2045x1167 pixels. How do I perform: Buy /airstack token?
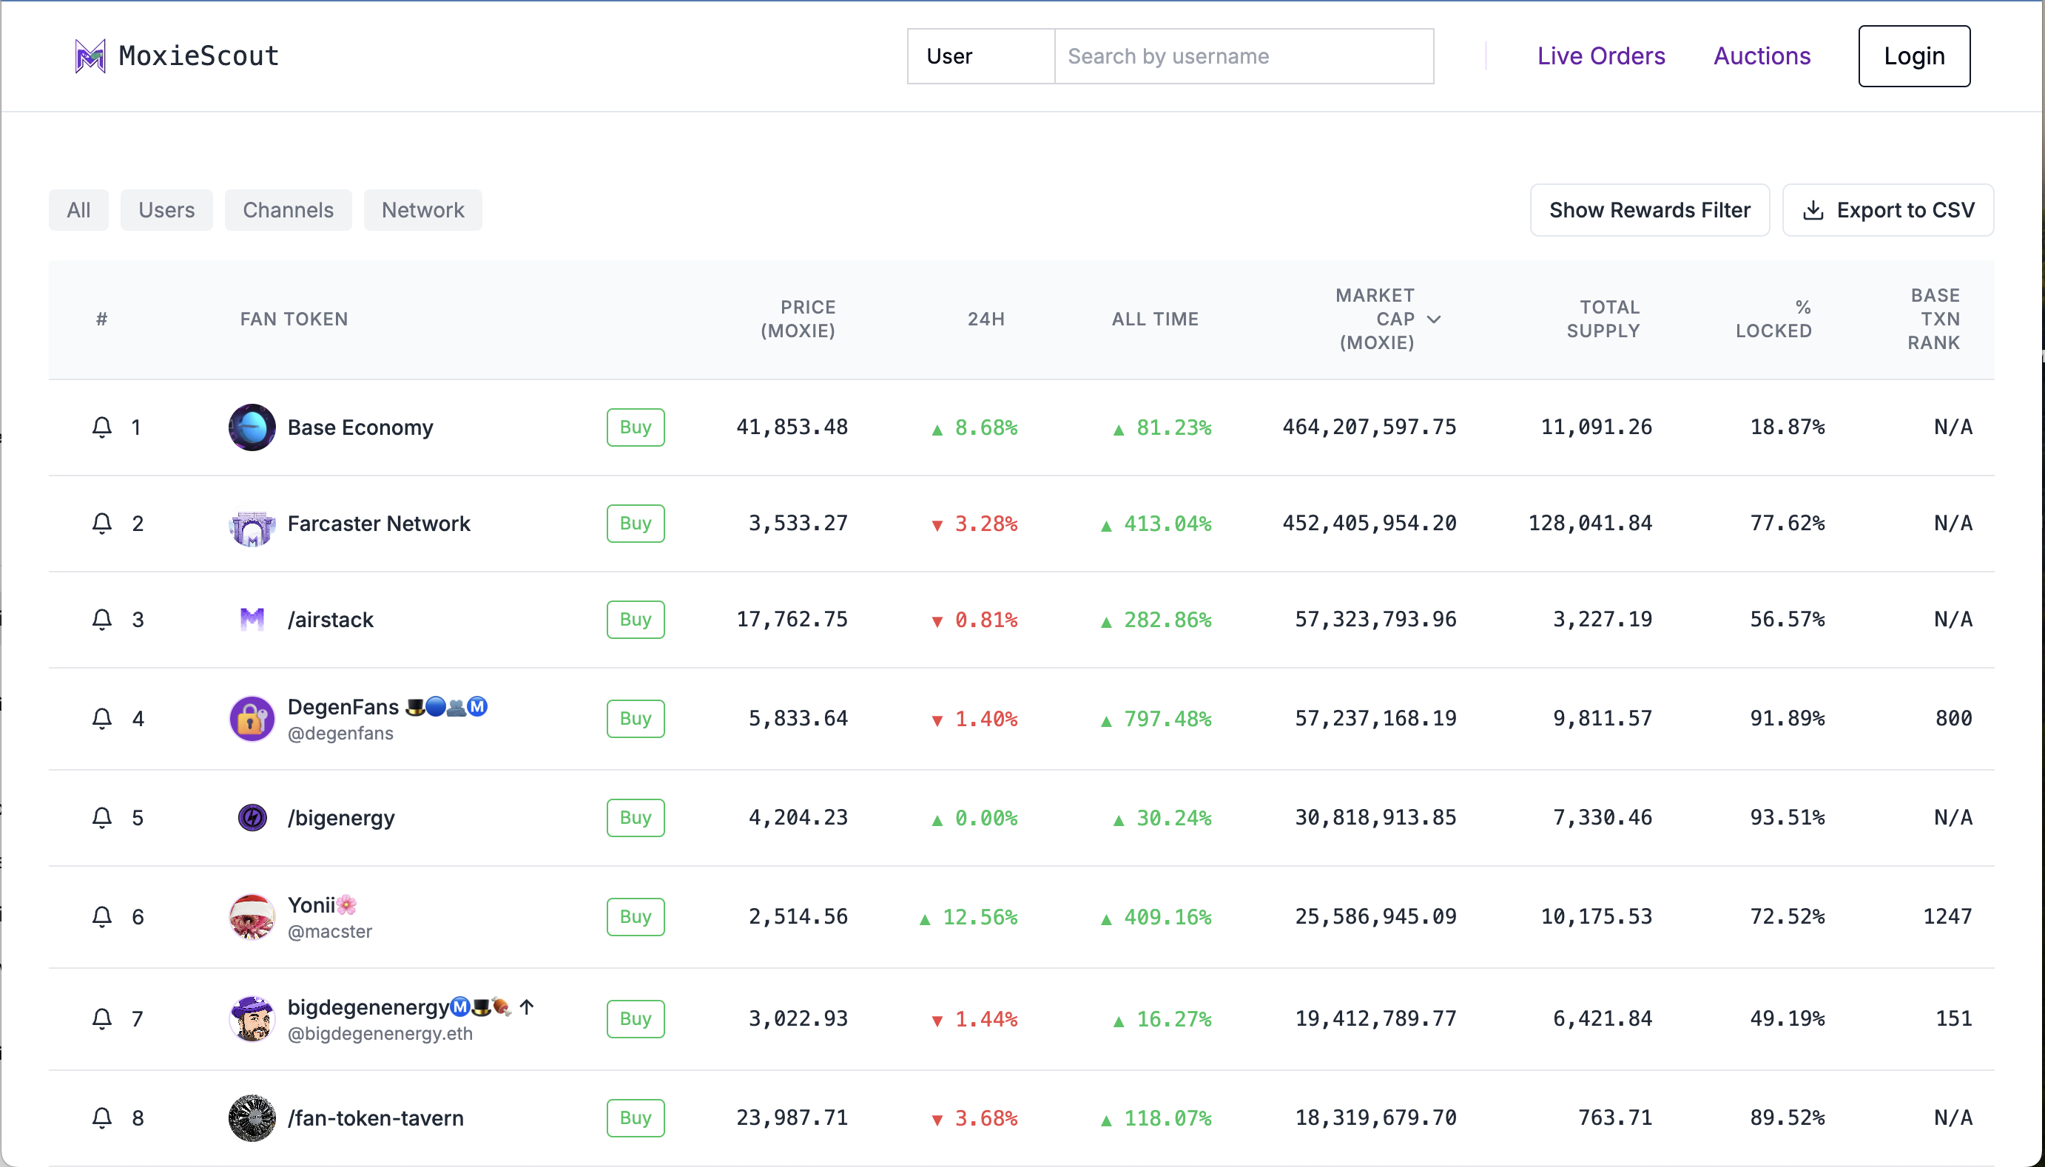click(636, 620)
